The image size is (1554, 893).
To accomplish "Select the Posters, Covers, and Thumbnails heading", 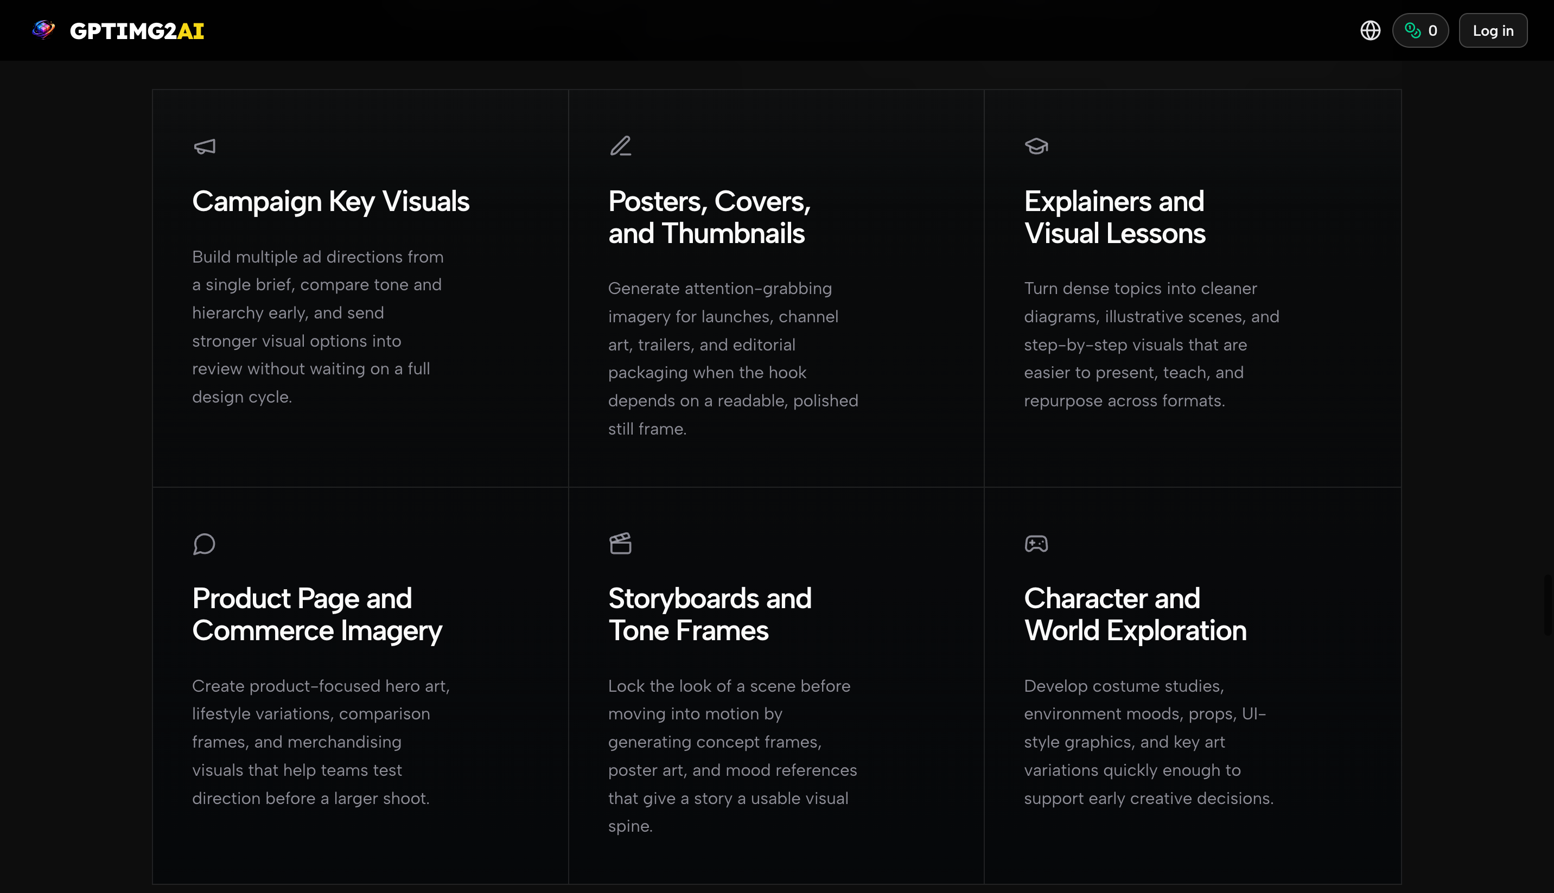I will pos(709,217).
